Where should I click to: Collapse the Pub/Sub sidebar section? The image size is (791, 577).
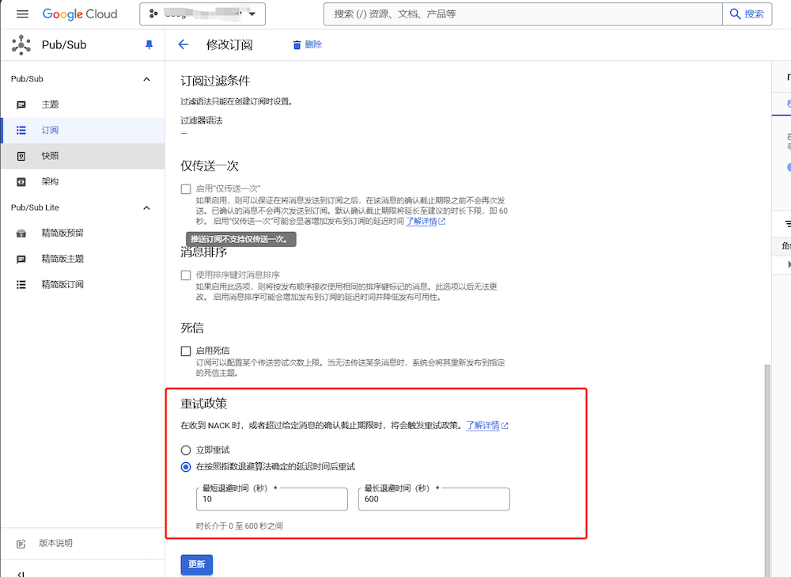tap(146, 79)
